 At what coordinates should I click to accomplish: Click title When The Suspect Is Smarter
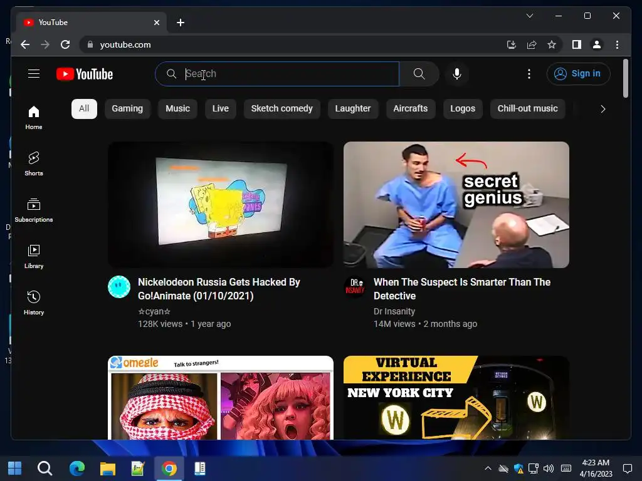462,289
